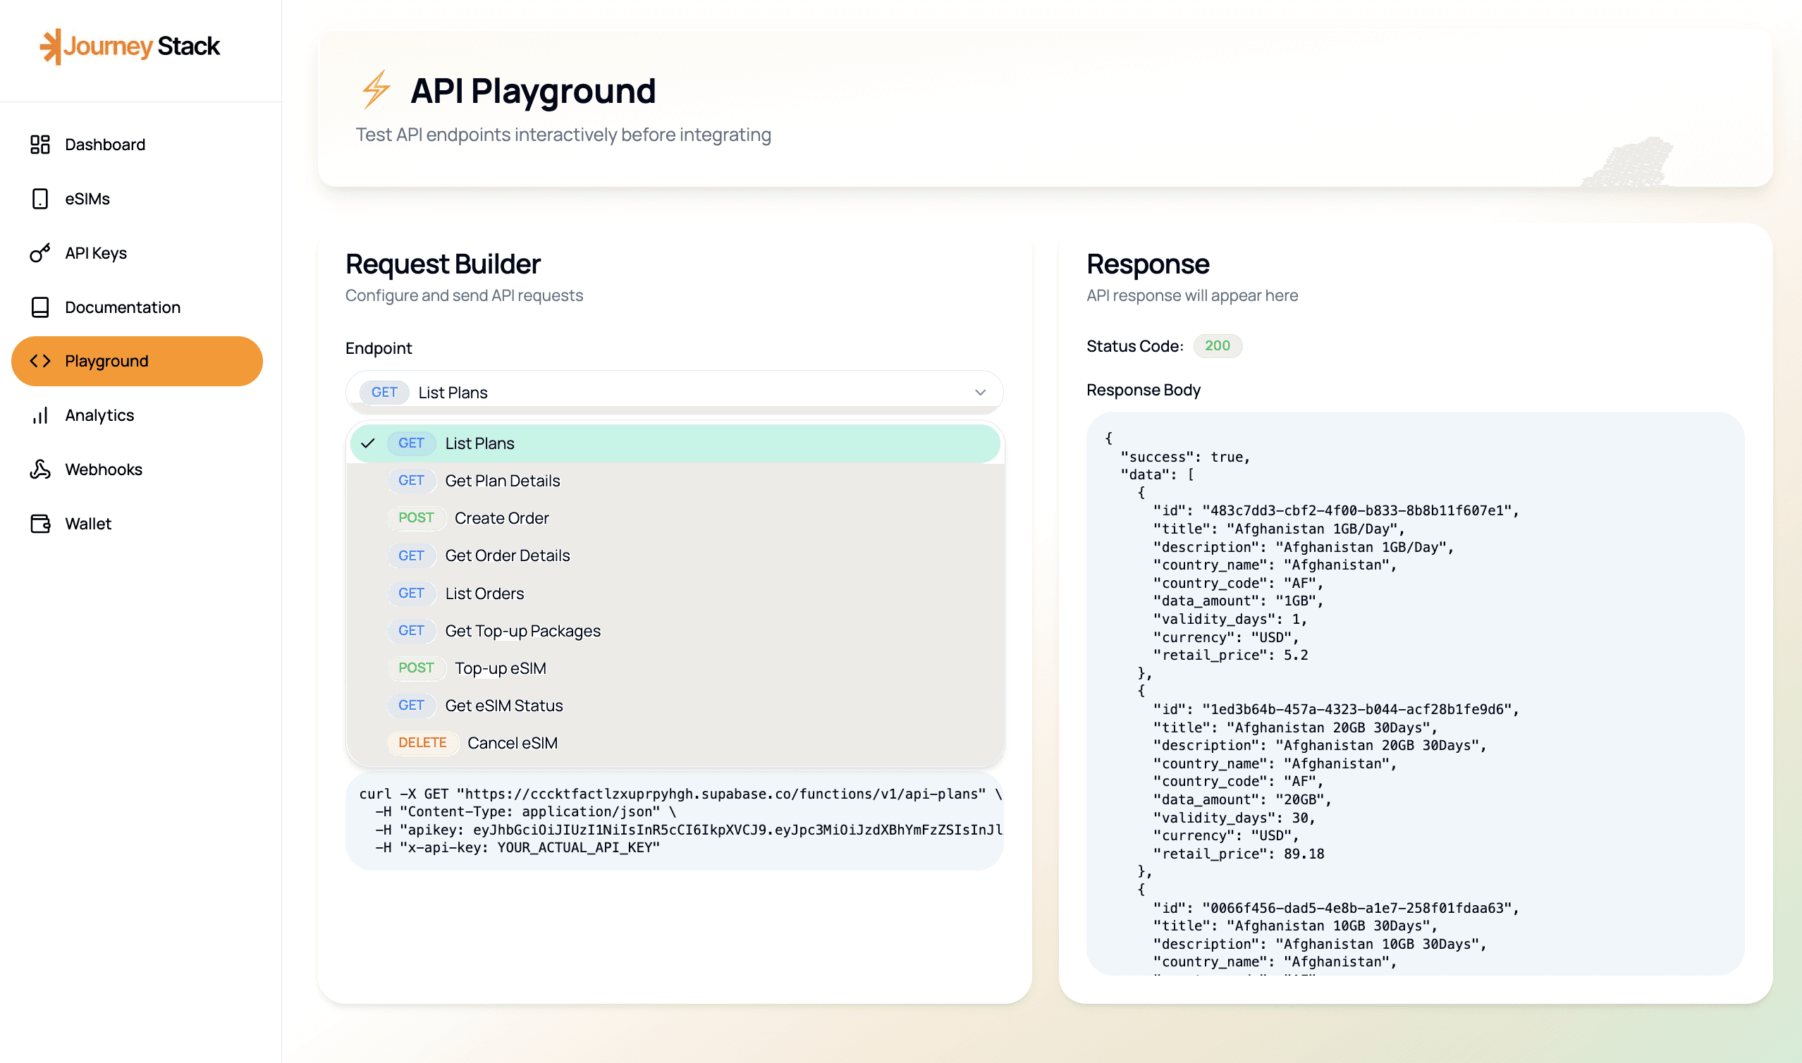Select the checked List Plans option
Screen dimensions: 1802x1063
click(x=479, y=443)
